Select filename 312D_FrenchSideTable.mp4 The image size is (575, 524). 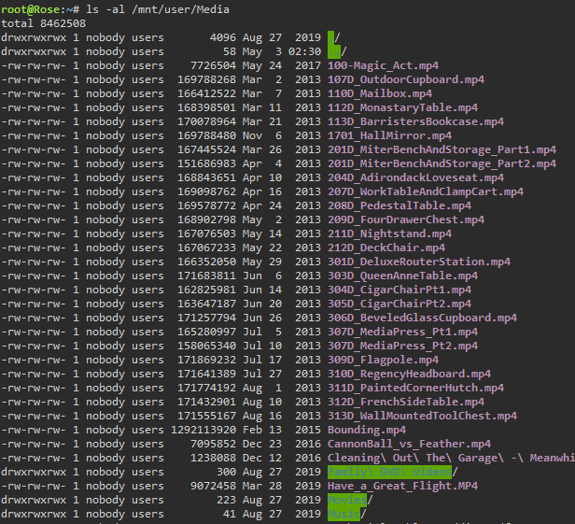405,402
